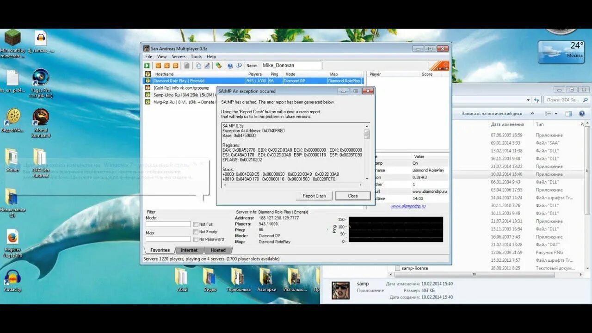Open the Help menu
This screenshot has height=333, width=592.
point(211,56)
